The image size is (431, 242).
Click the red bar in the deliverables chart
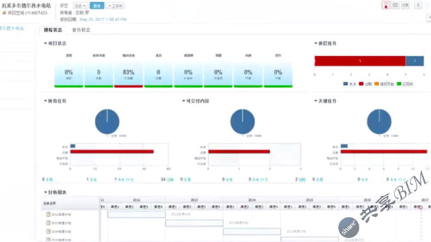(239, 152)
